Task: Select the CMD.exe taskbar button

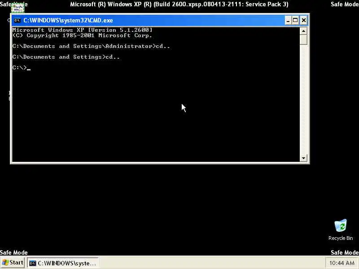Action: pos(63,263)
